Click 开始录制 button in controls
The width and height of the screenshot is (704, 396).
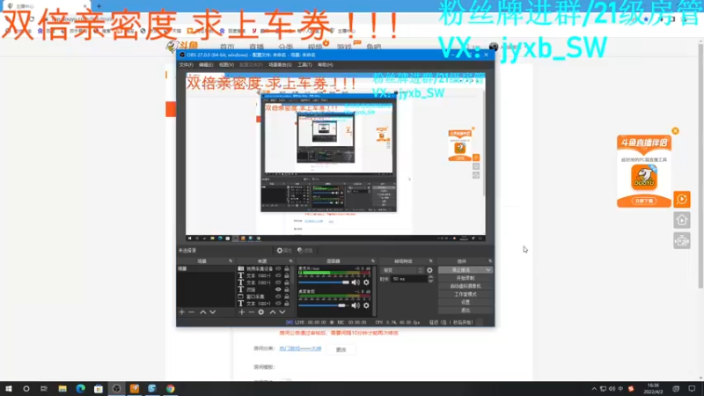click(x=466, y=278)
